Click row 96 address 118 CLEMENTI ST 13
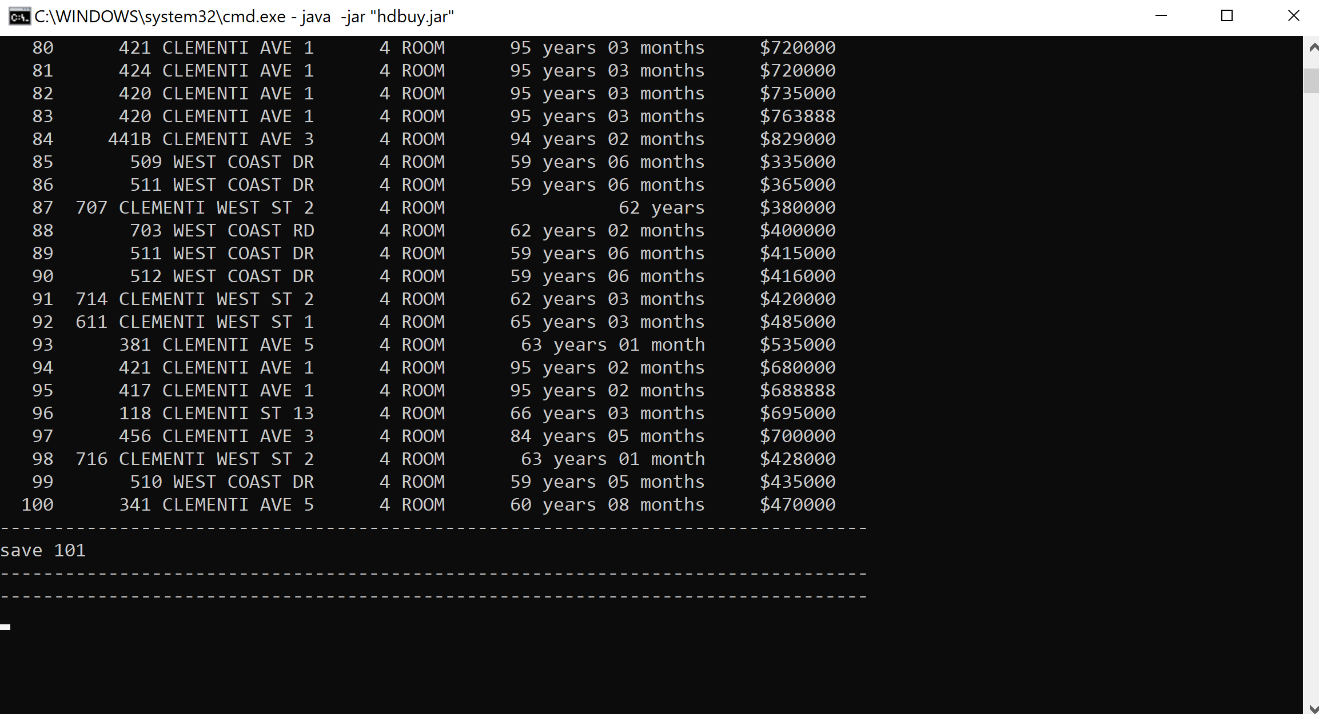 (x=216, y=413)
